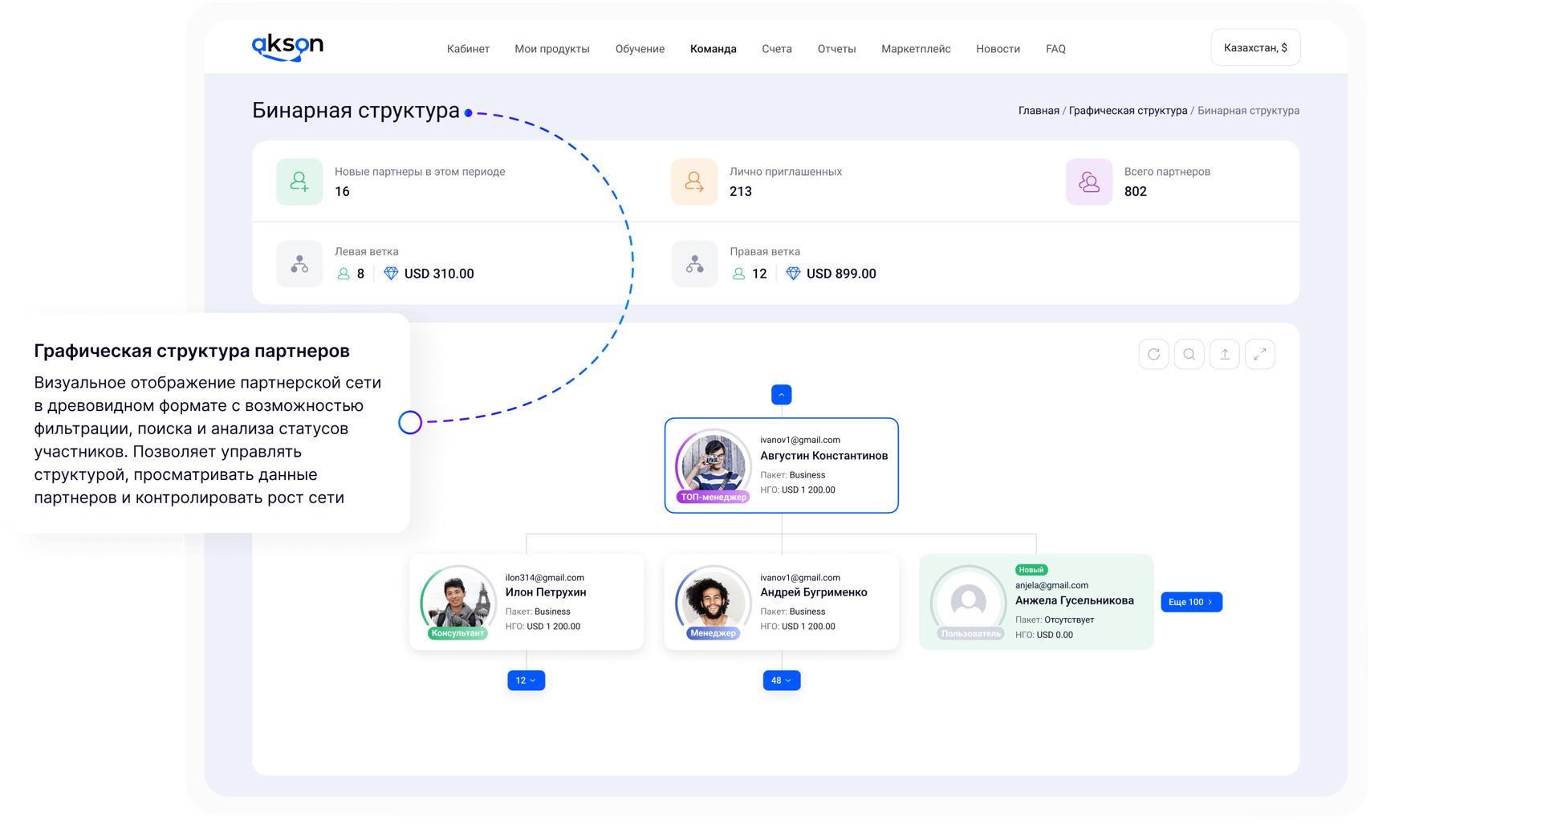
Task: Select the Команда menu item
Action: (x=714, y=49)
